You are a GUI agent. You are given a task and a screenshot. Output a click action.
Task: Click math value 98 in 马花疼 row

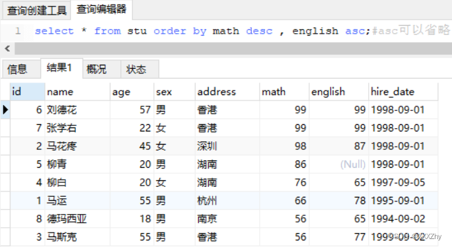click(284, 146)
